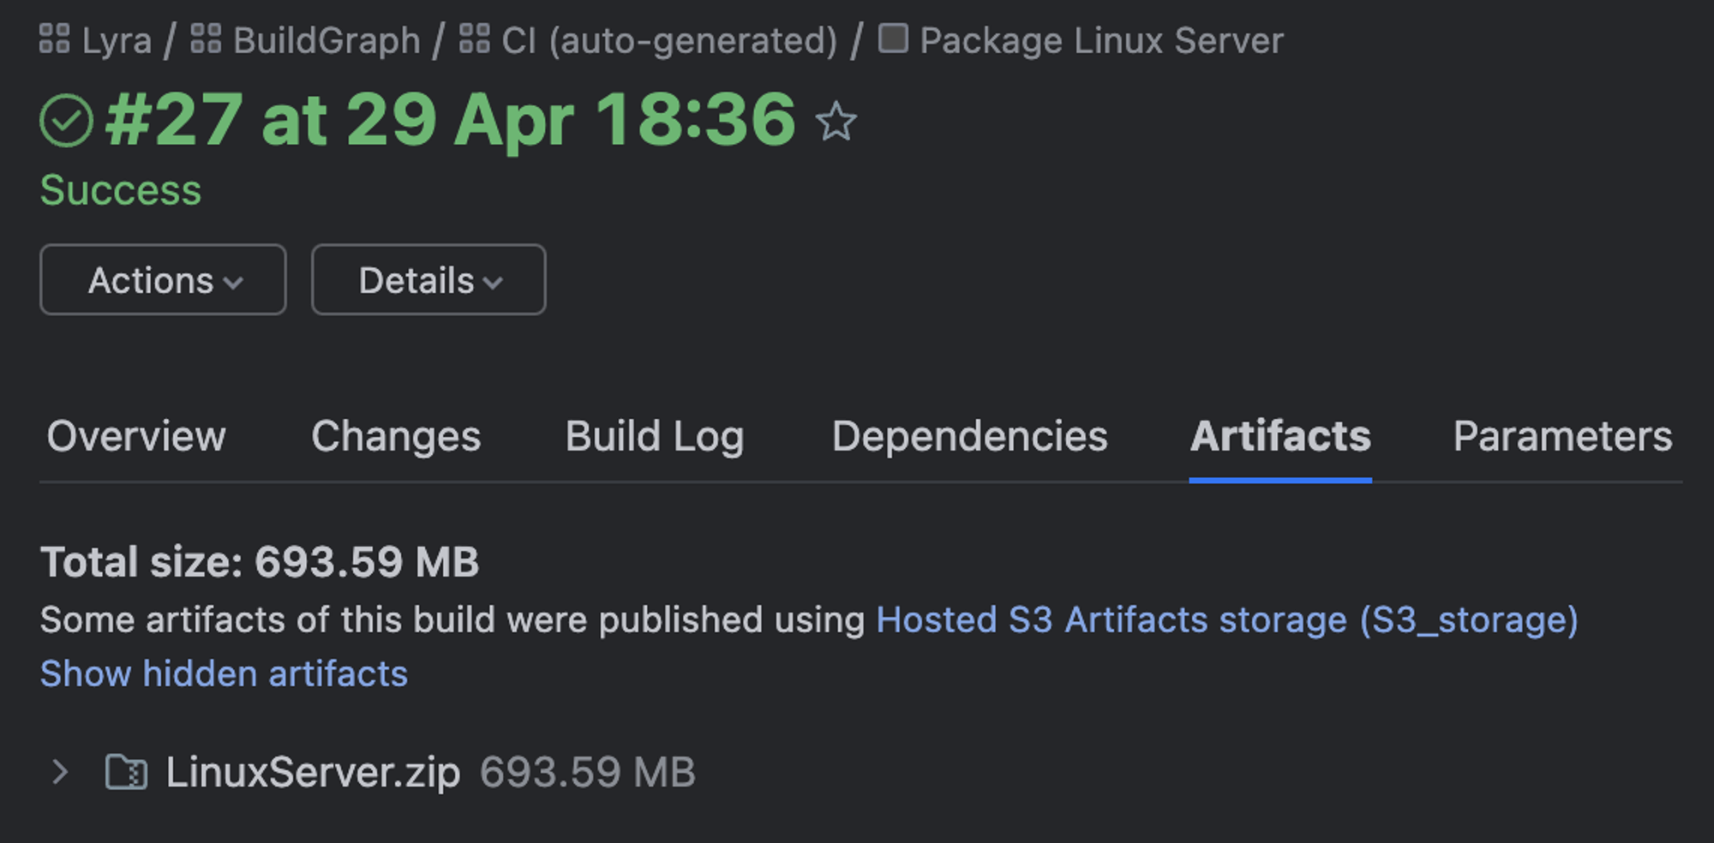Image resolution: width=1714 pixels, height=843 pixels.
Task: Open the Build Log tab
Action: tap(655, 437)
